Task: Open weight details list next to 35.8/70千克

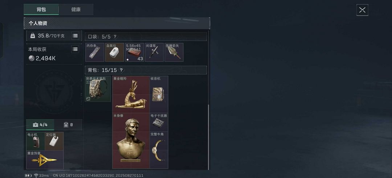Action: 75,36
